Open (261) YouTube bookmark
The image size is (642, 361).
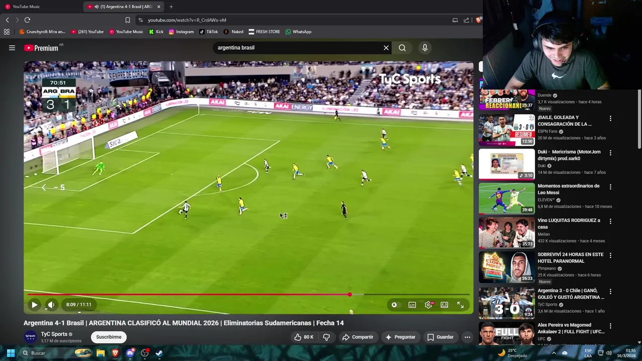(x=87, y=32)
